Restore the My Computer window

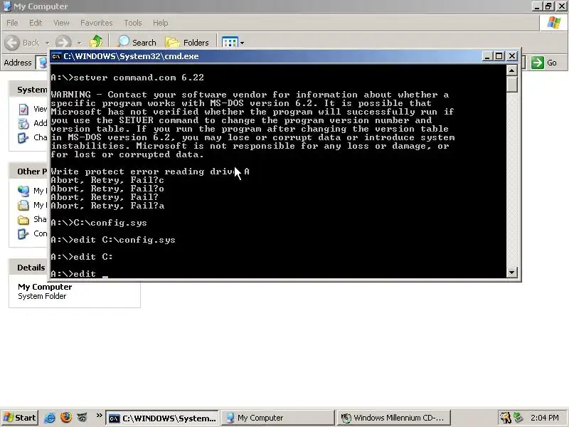548,6
